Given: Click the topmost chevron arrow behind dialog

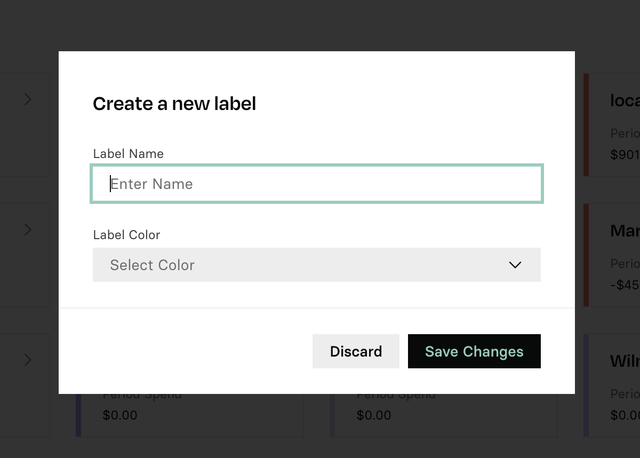Looking at the screenshot, I should coord(28,99).
